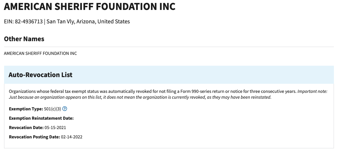338x153 pixels.
Task: Click the Other Names heading
Action: tap(24, 39)
